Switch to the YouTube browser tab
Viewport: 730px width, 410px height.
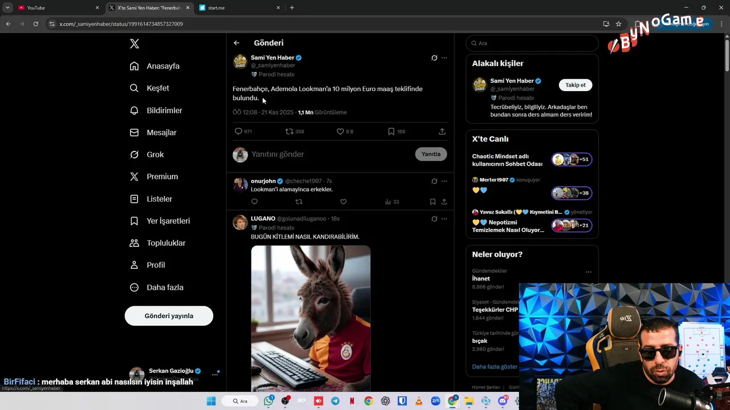[57, 8]
